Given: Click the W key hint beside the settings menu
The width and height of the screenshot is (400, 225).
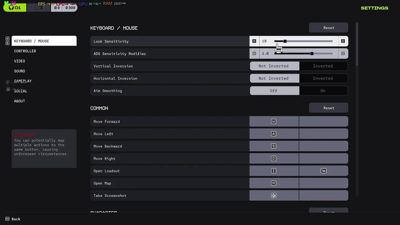Looking at the screenshot, I should click(7, 39).
